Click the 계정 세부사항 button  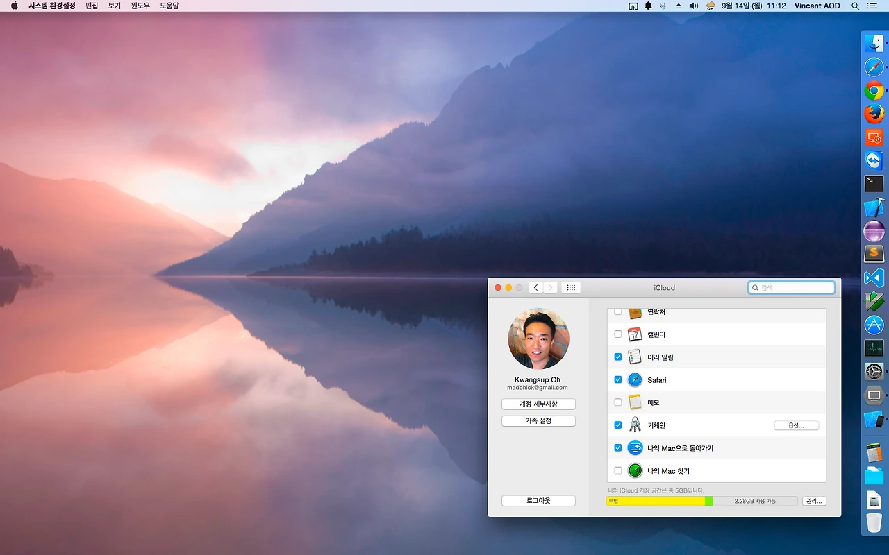[x=538, y=404]
